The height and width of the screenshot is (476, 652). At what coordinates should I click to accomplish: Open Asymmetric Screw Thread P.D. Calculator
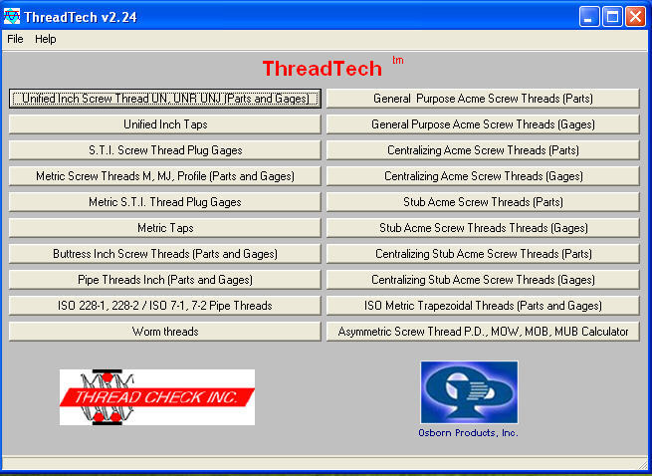pyautogui.click(x=483, y=332)
